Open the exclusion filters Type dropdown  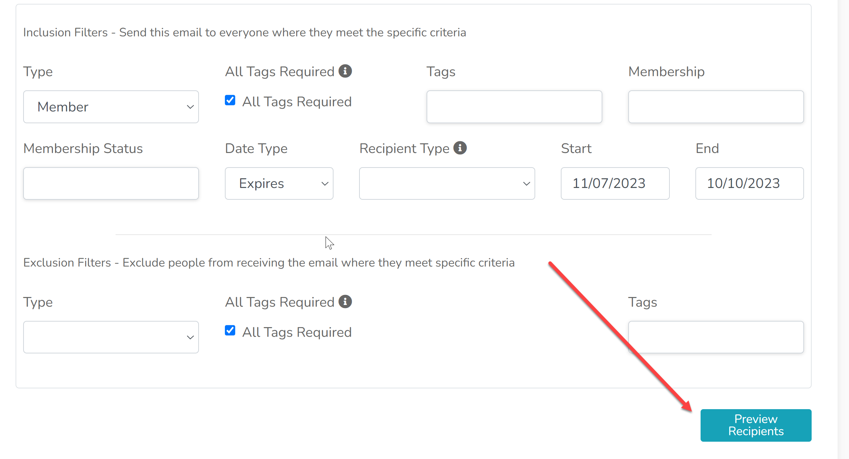click(x=111, y=337)
